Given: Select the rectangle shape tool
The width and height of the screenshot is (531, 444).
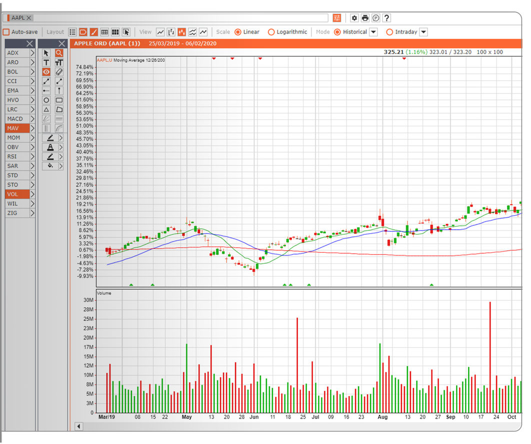Looking at the screenshot, I should tap(59, 100).
